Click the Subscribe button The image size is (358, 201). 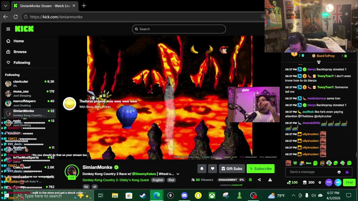tap(261, 169)
